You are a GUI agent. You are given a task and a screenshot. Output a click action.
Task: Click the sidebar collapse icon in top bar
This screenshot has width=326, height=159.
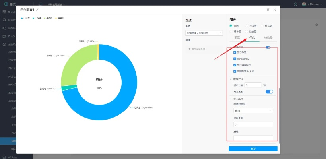pos(40,4)
